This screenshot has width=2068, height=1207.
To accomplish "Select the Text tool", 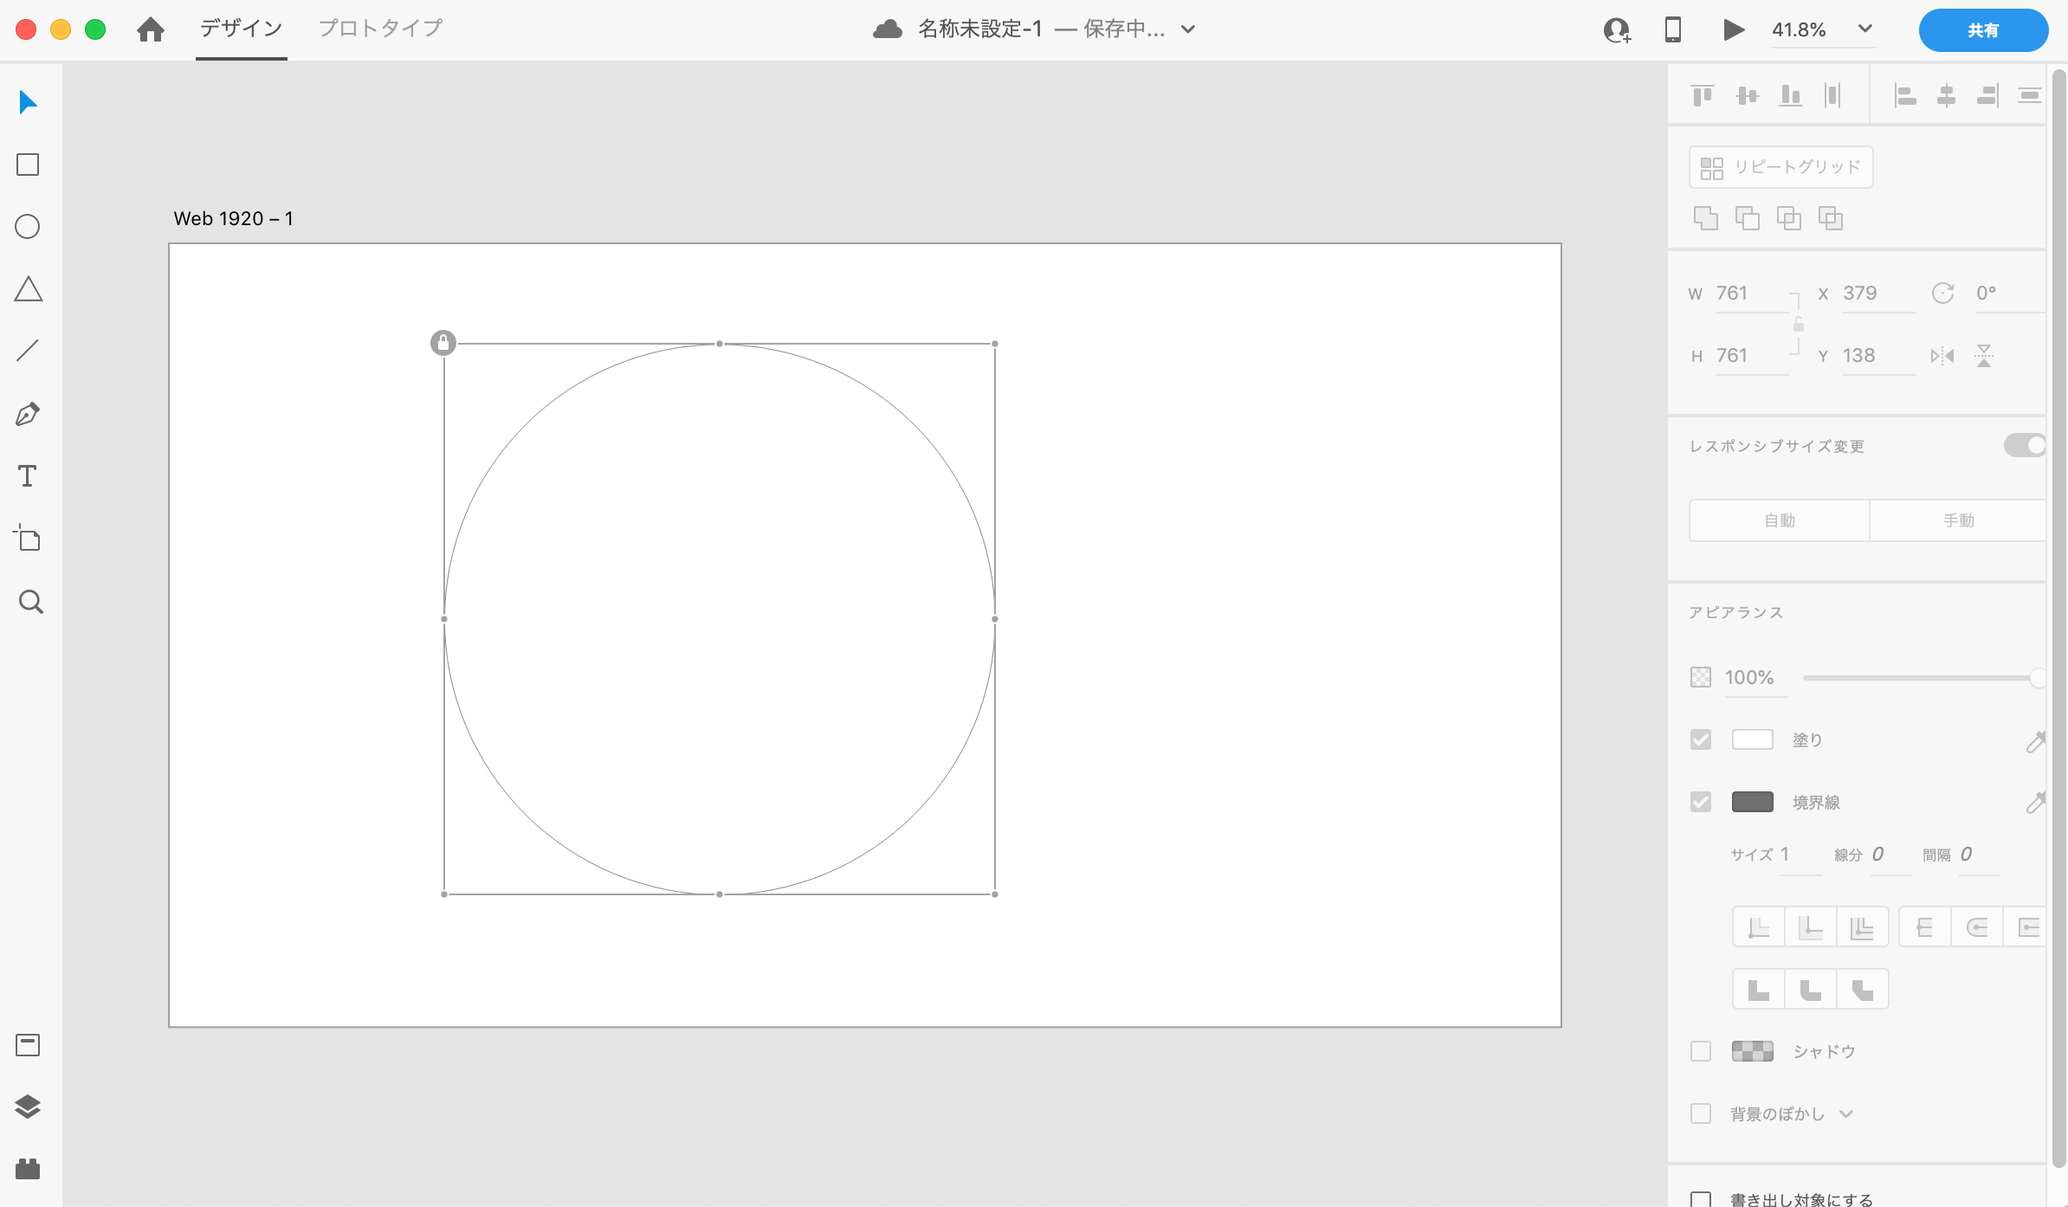I will pos(28,476).
